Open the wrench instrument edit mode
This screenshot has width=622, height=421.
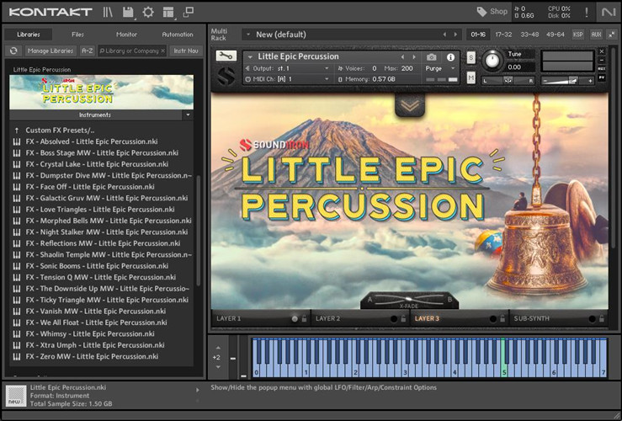click(225, 56)
